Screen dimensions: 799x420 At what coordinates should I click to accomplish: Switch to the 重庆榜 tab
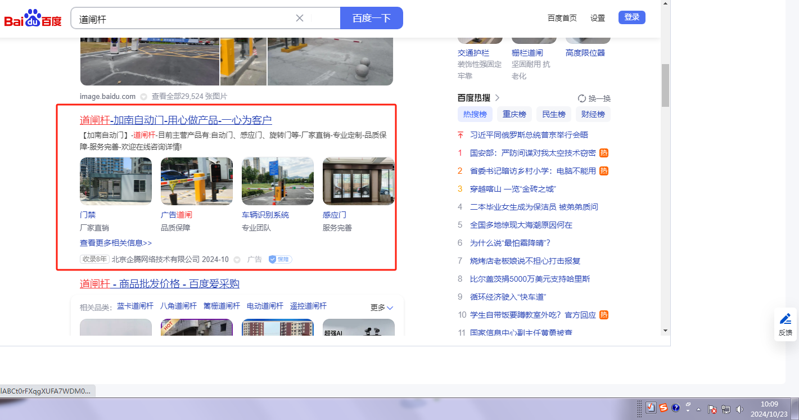tap(514, 114)
